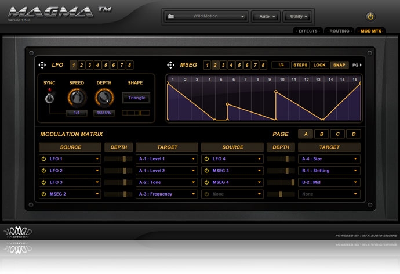
Task: Click the LFO SPEED knob
Action: pyautogui.click(x=77, y=98)
